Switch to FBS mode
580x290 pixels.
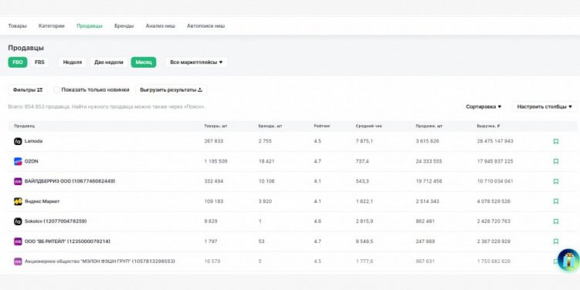tap(39, 62)
